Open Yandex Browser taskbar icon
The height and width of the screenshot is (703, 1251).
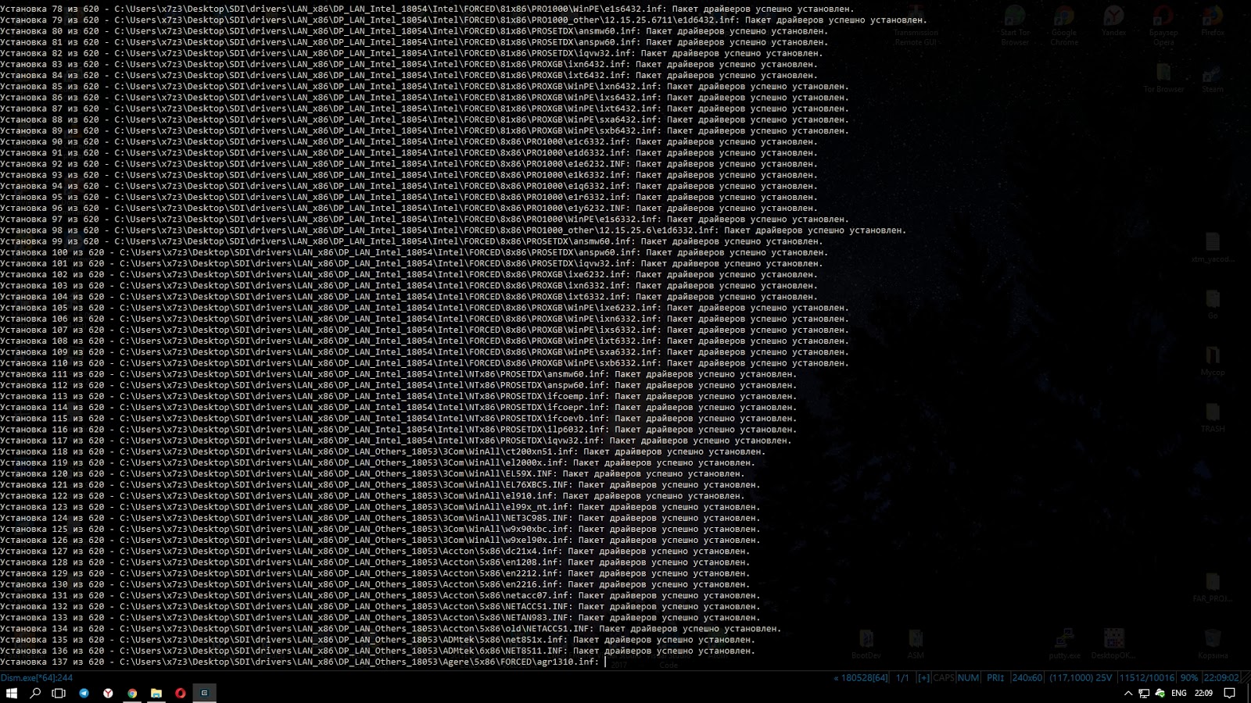[108, 693]
